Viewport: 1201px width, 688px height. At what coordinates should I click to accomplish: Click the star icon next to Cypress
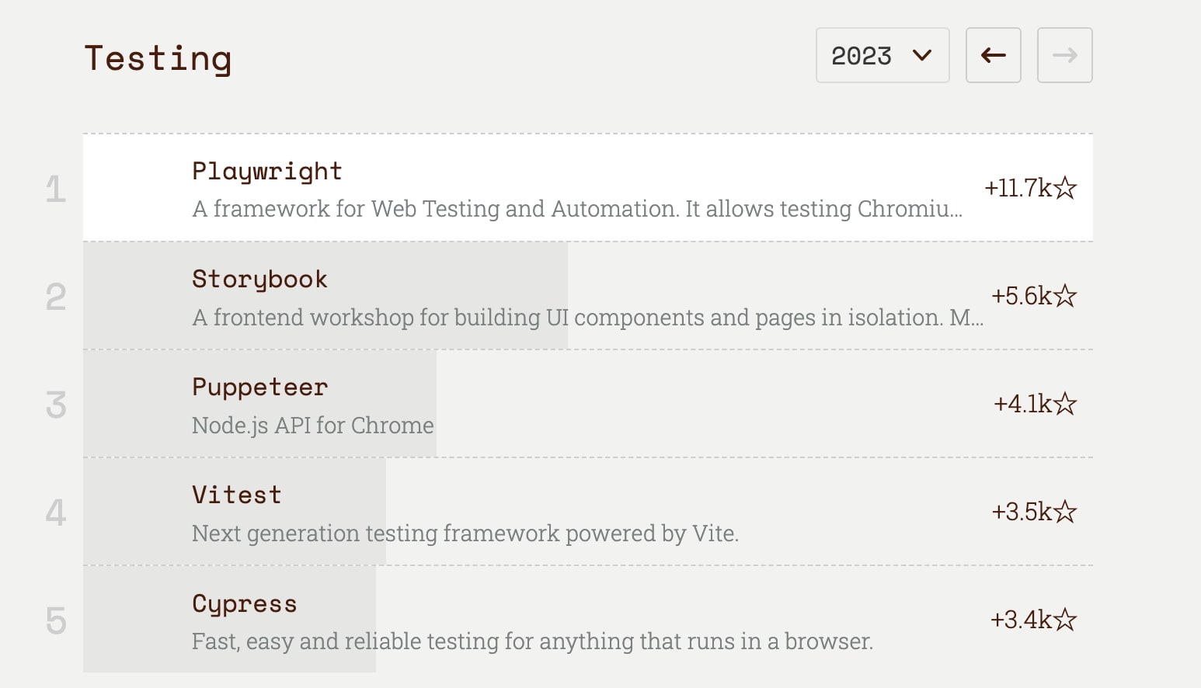(1066, 620)
